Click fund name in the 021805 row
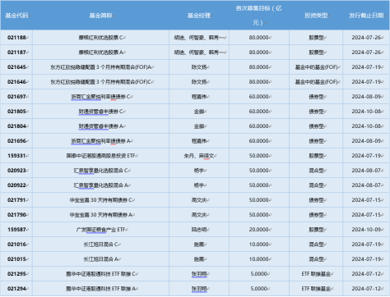 click(101, 112)
